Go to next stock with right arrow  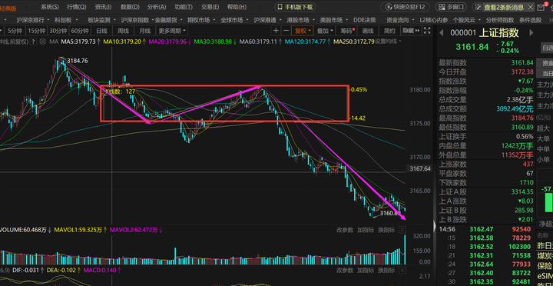point(531,33)
